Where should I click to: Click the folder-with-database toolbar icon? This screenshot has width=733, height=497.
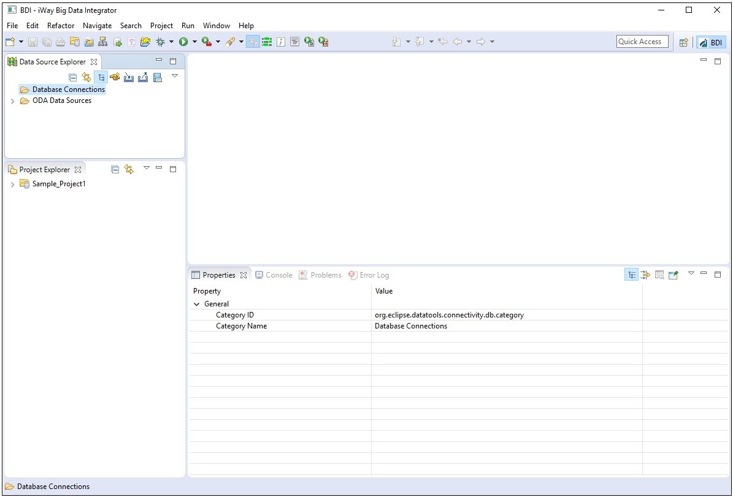tap(75, 42)
